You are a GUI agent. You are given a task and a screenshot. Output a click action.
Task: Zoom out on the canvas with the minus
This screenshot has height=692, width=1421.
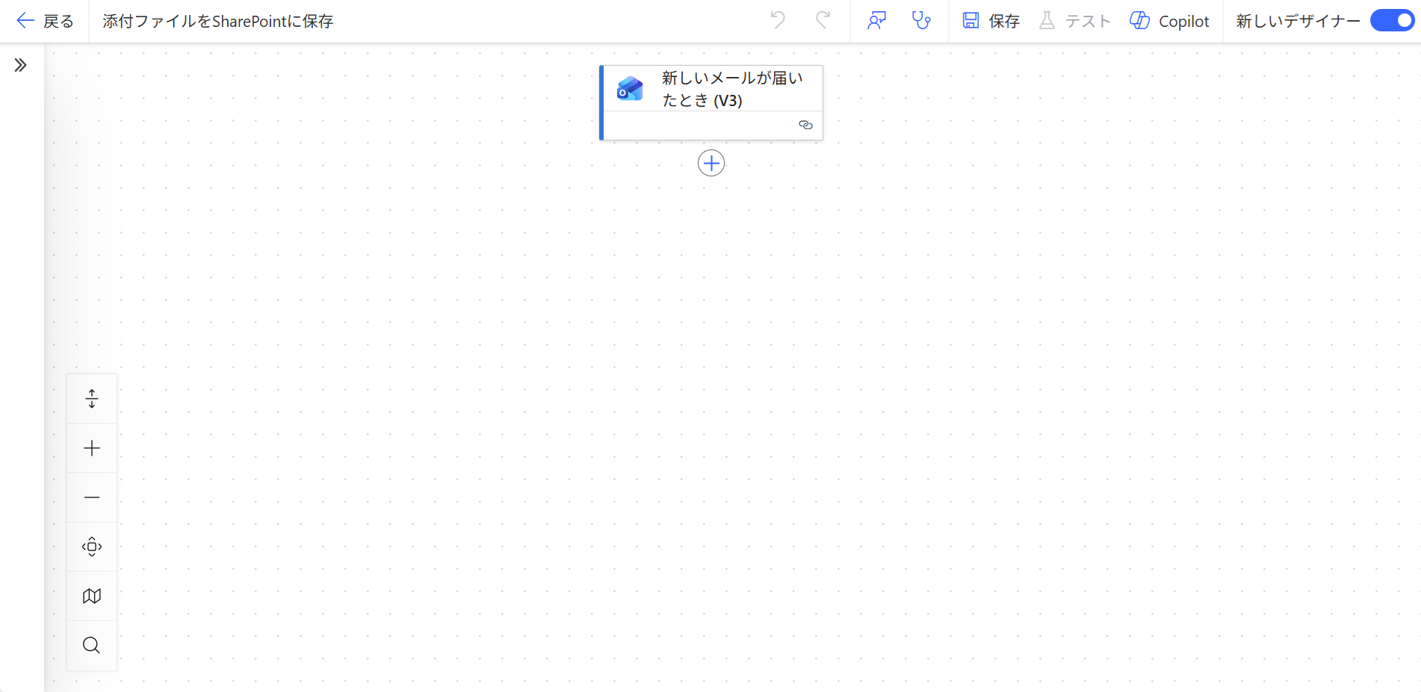[92, 497]
